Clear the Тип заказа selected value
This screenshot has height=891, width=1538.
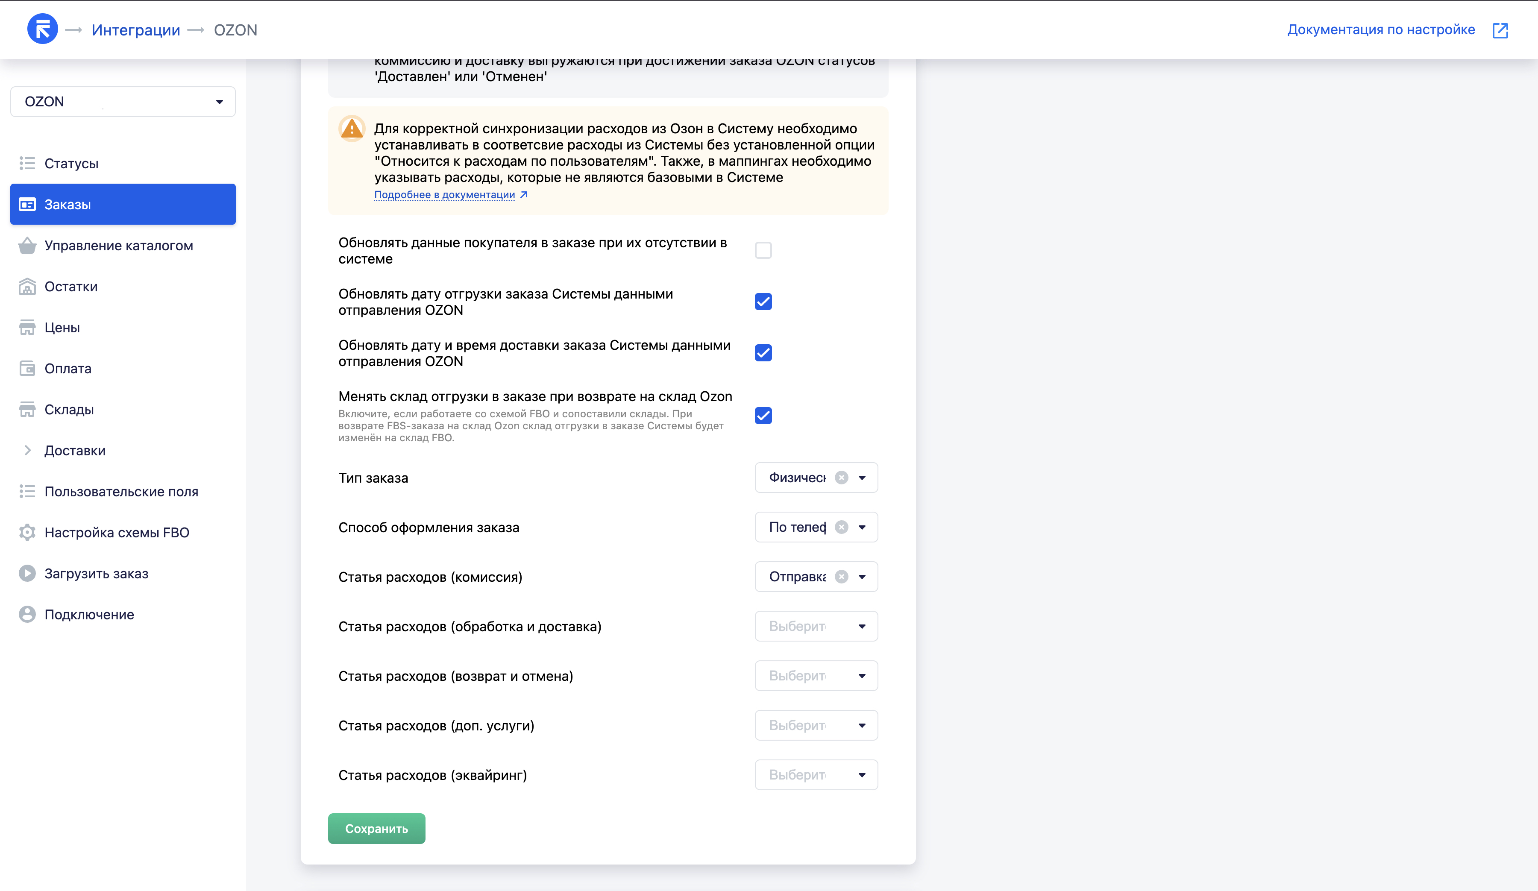(x=841, y=477)
